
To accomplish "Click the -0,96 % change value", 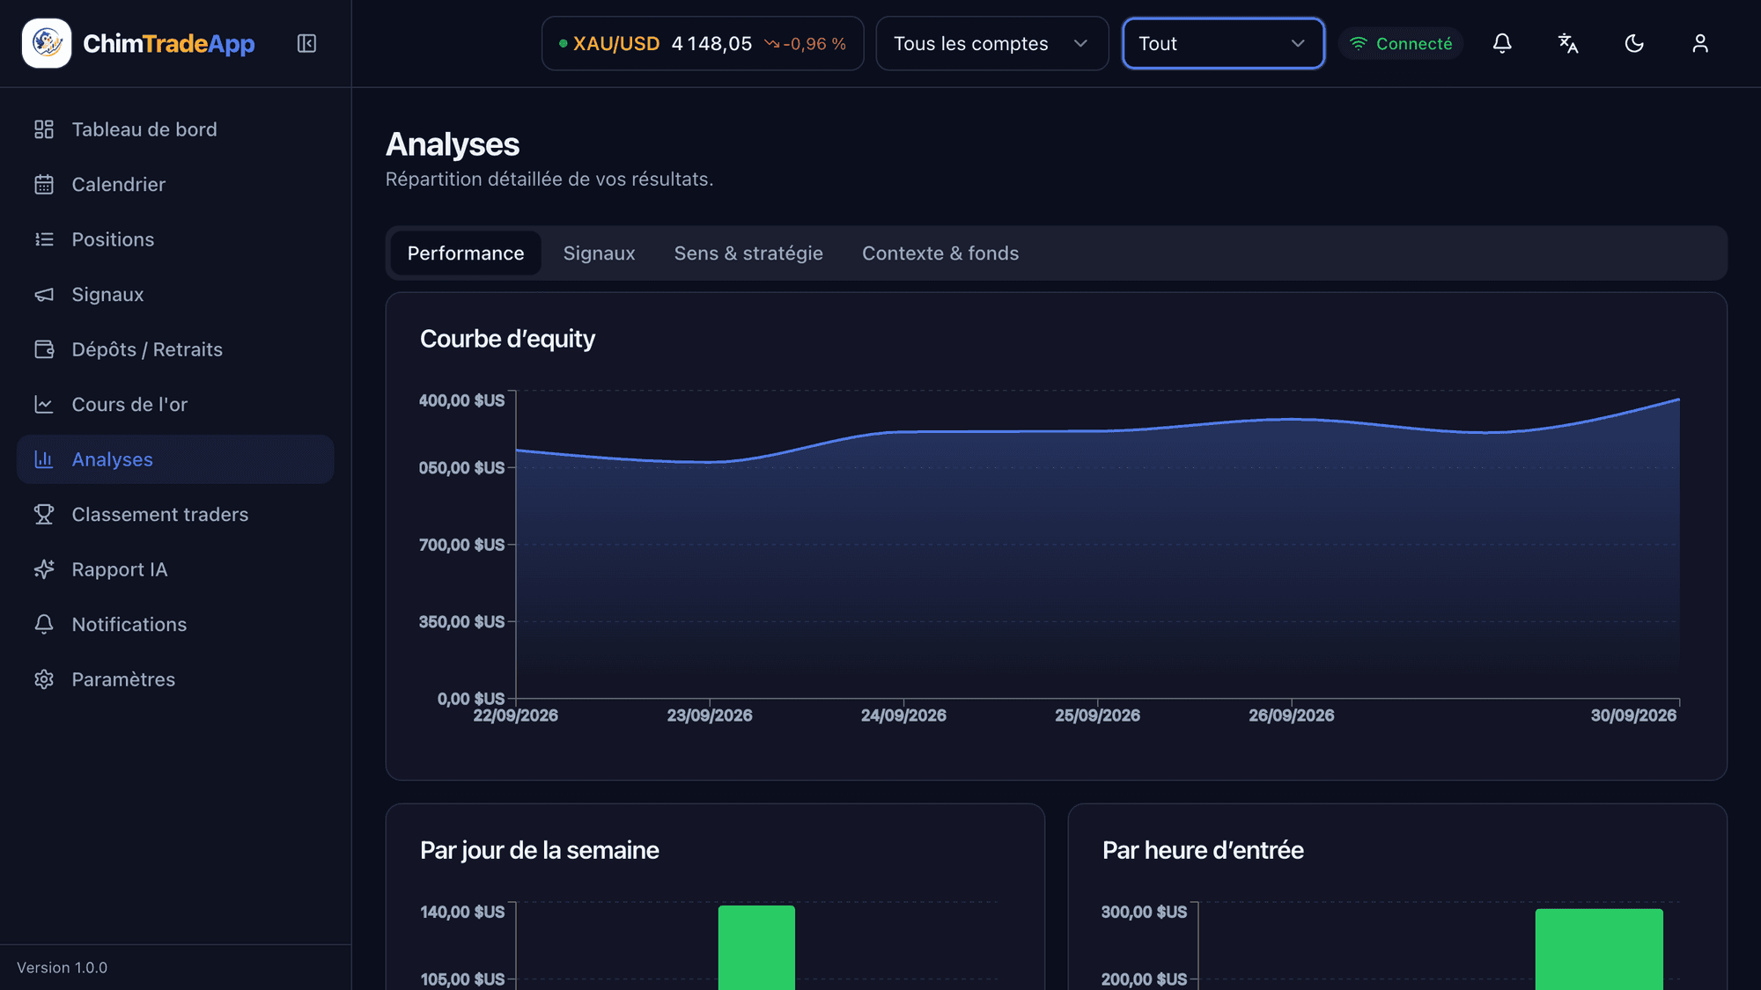I will point(814,44).
